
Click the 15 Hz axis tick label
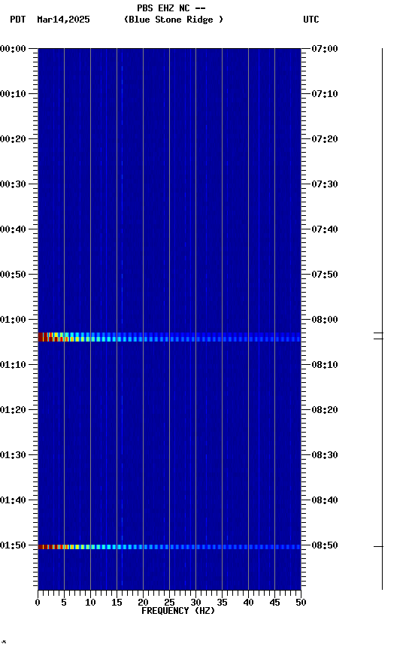pos(117,603)
